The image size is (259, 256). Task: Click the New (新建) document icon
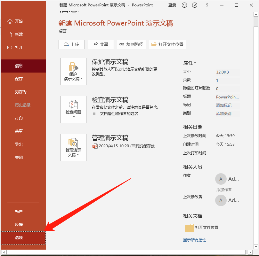point(10,35)
